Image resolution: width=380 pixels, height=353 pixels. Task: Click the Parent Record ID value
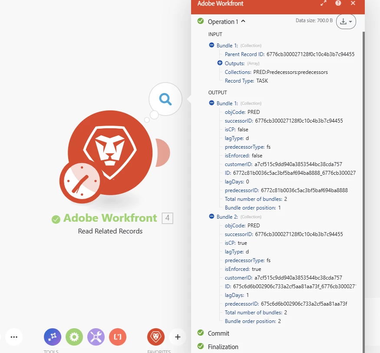pos(311,54)
